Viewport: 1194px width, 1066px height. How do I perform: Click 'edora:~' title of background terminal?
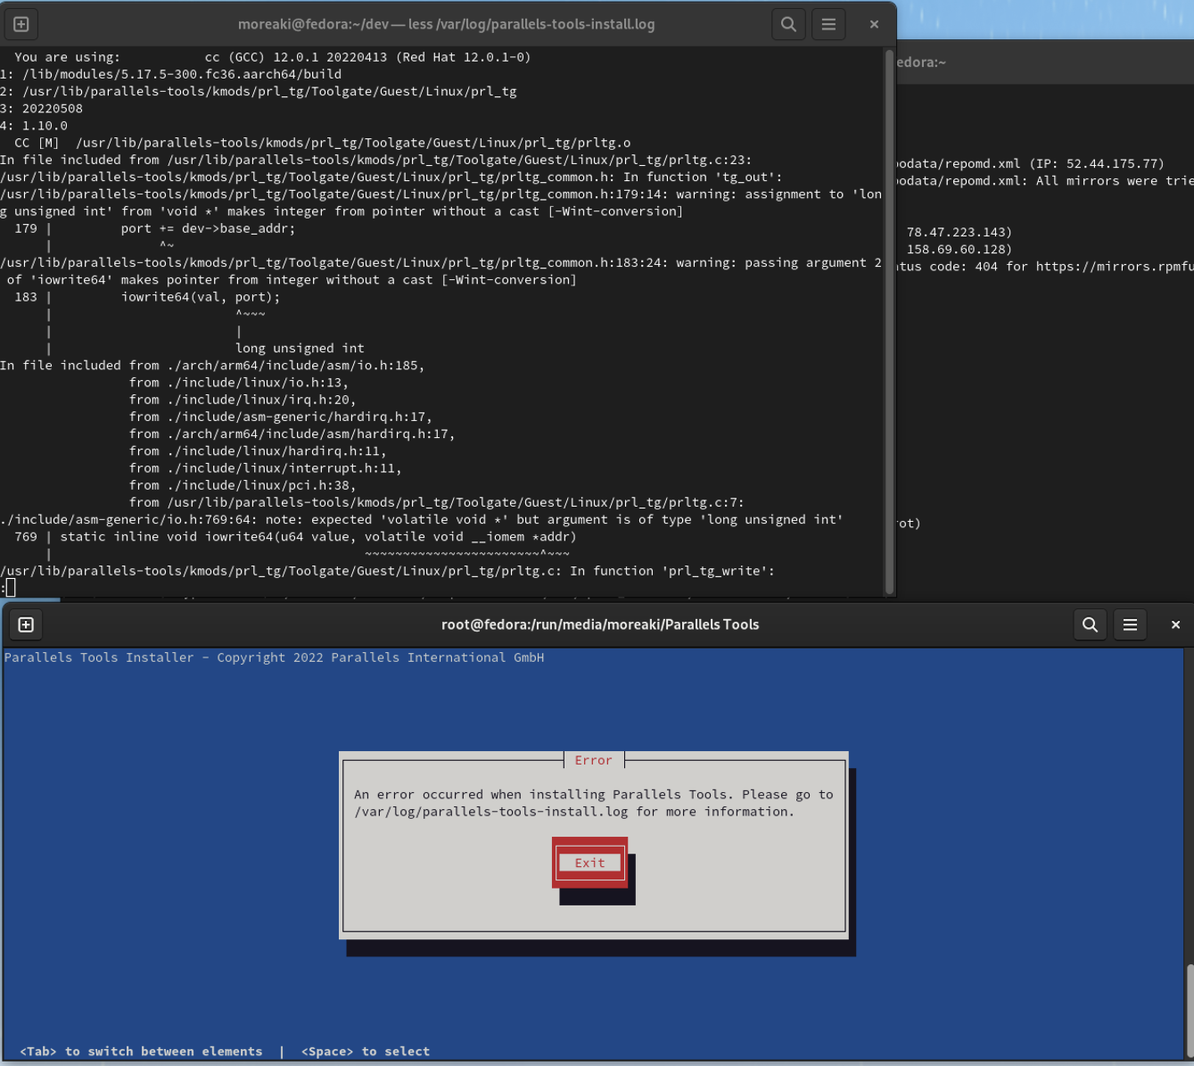pos(921,62)
